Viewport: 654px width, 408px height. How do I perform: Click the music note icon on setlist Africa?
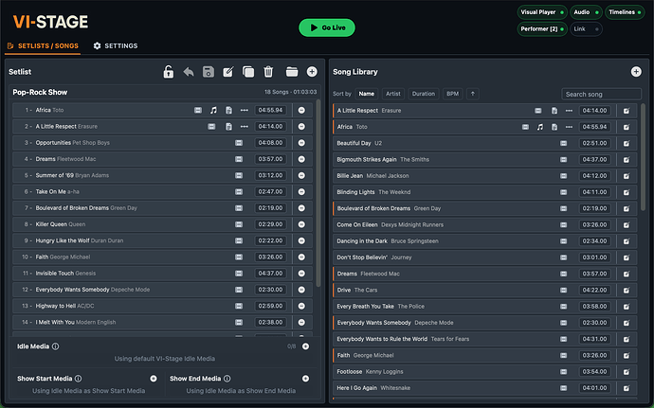pyautogui.click(x=213, y=110)
